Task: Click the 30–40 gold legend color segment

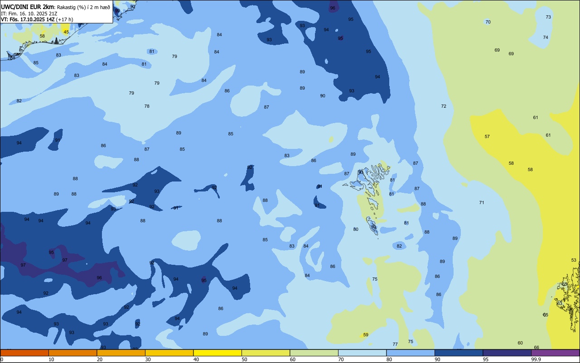Action: click(x=169, y=353)
